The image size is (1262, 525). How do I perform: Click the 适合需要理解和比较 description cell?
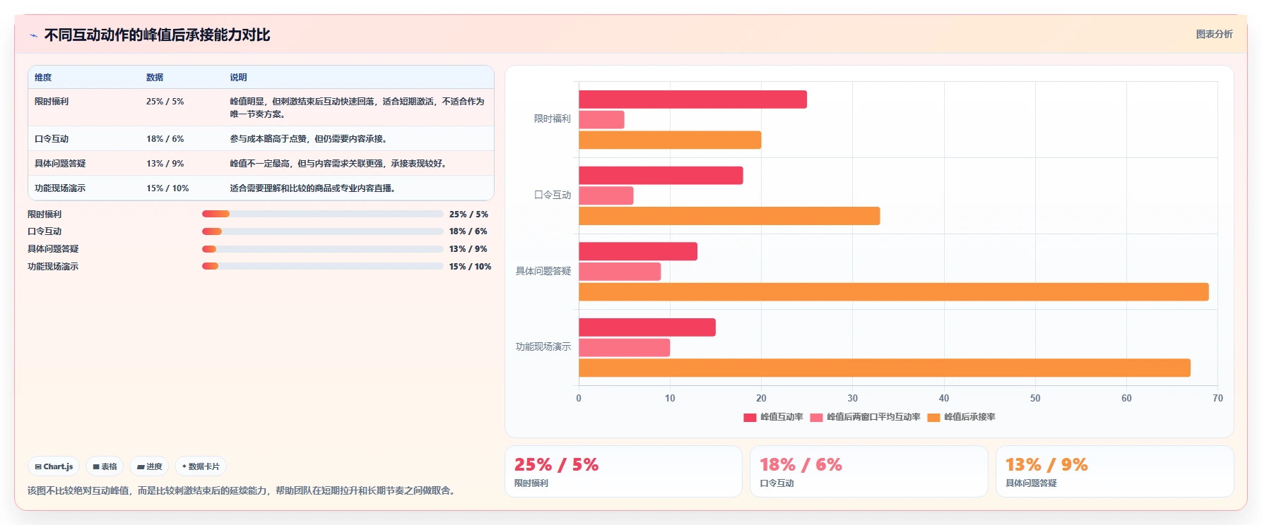[x=314, y=188]
